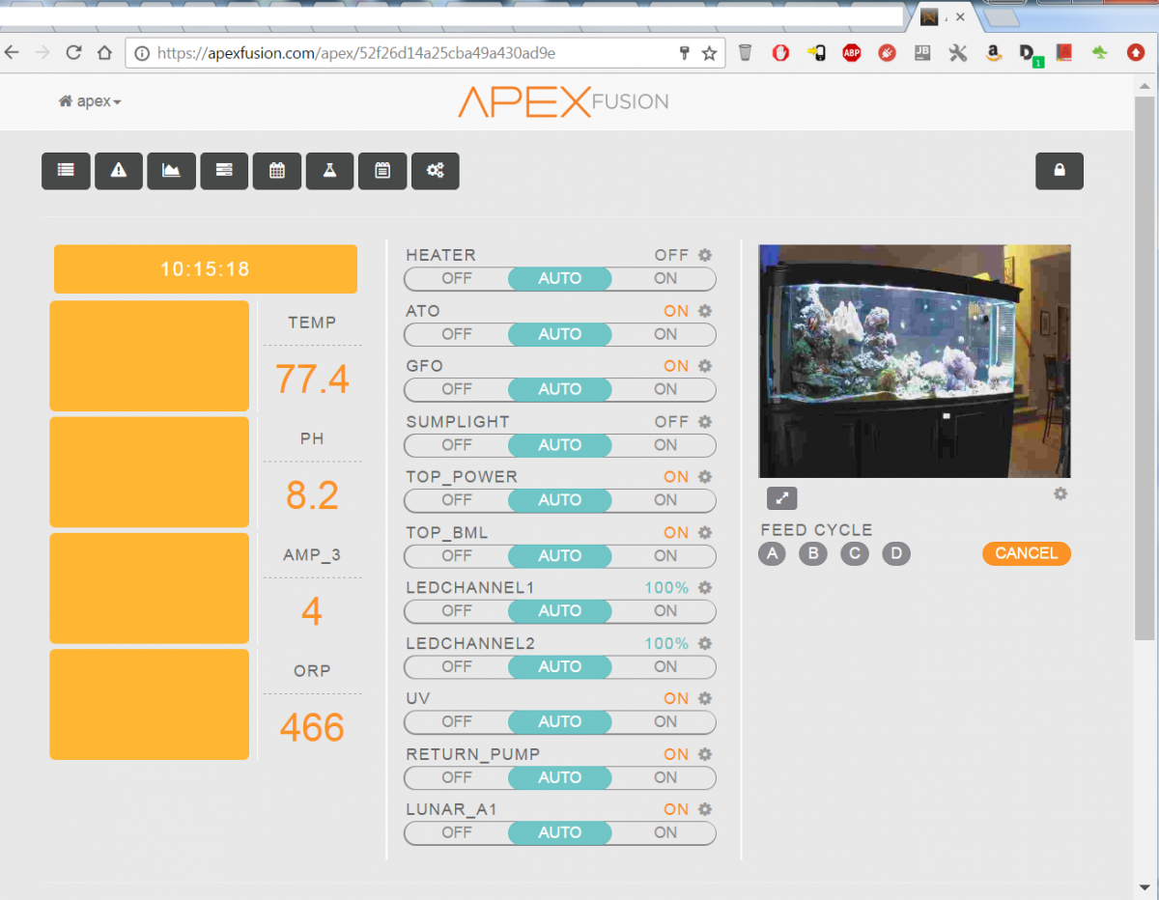Switch TOP_POWER to OFF
1159x900 pixels.
(x=457, y=500)
